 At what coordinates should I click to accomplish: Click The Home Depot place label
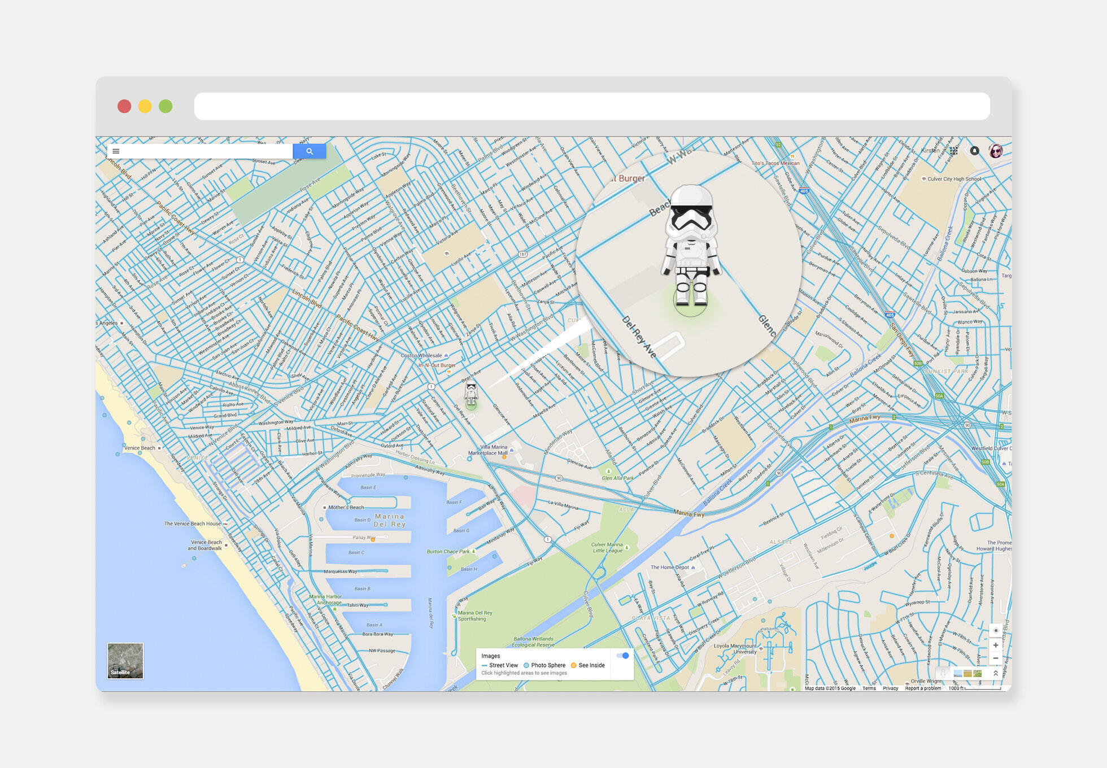tap(670, 568)
